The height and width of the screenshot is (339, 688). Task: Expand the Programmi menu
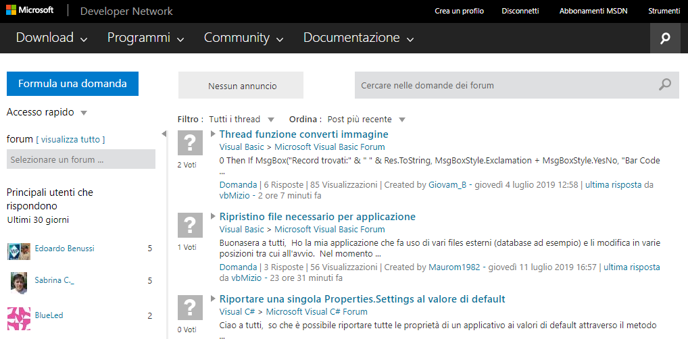click(x=145, y=38)
